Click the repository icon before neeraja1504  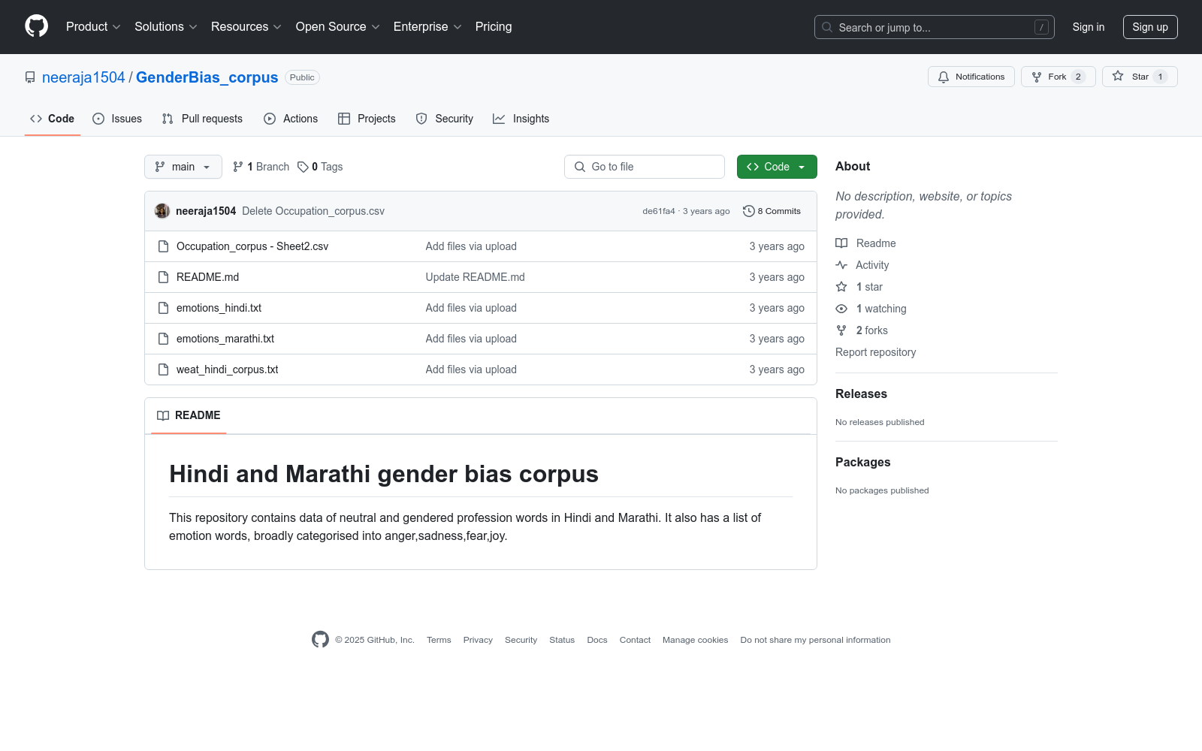pos(30,77)
